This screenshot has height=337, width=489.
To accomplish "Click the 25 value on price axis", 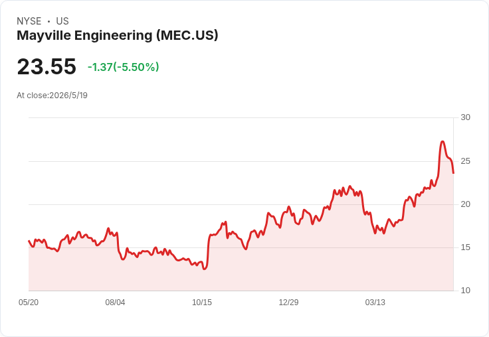I will 465,161.
